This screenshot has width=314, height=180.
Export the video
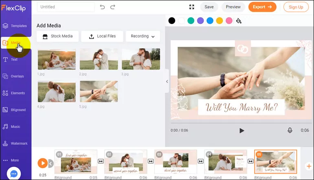tap(262, 7)
